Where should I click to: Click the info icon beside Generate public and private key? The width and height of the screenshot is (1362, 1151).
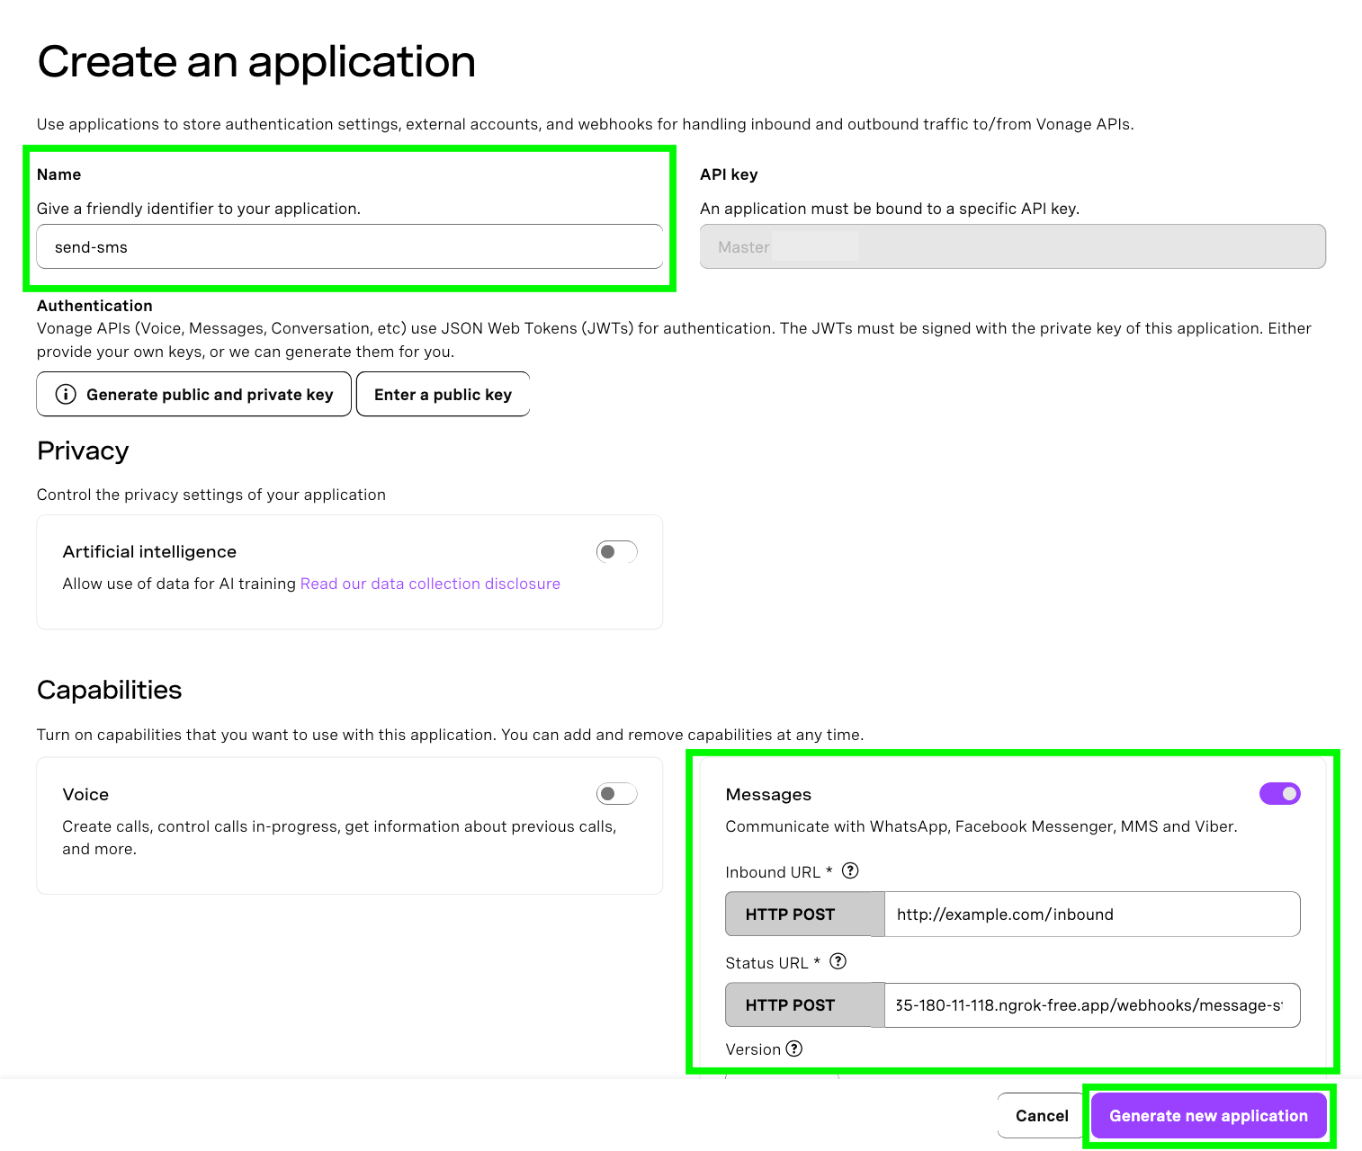[66, 394]
